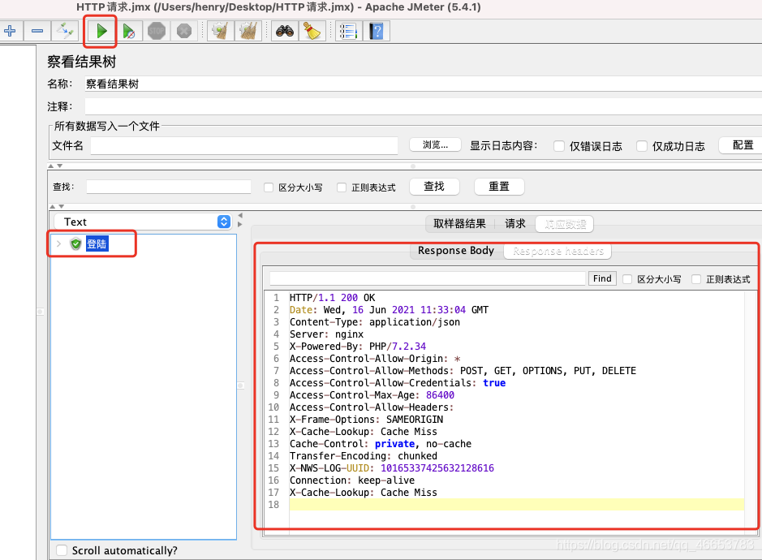The image size is (762, 560).
Task: Collapse file panel using the up triangle
Action: tap(51, 166)
